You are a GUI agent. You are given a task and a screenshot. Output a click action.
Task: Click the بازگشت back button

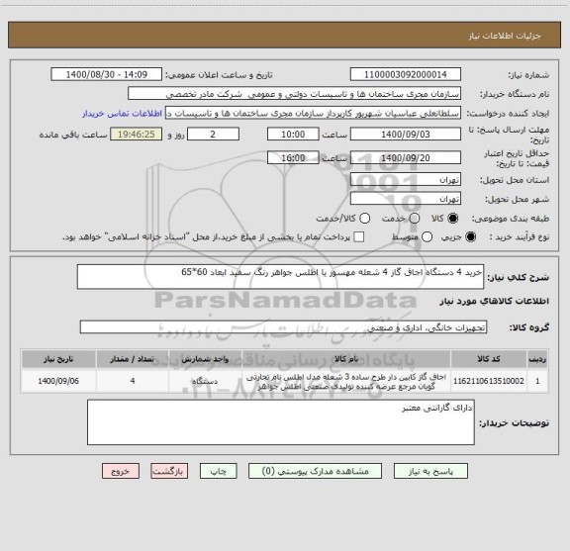(x=169, y=471)
